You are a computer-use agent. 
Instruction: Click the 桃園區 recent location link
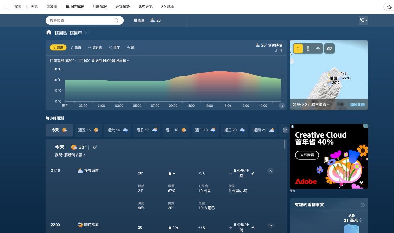click(x=139, y=20)
